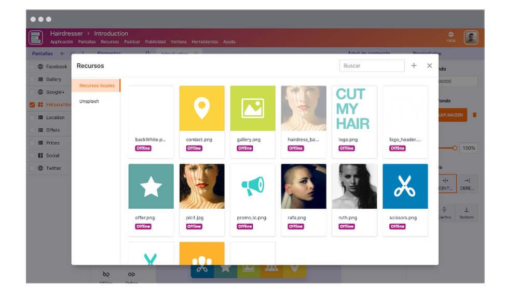Select the offer.png star resource
519x300 pixels.
coord(151,187)
